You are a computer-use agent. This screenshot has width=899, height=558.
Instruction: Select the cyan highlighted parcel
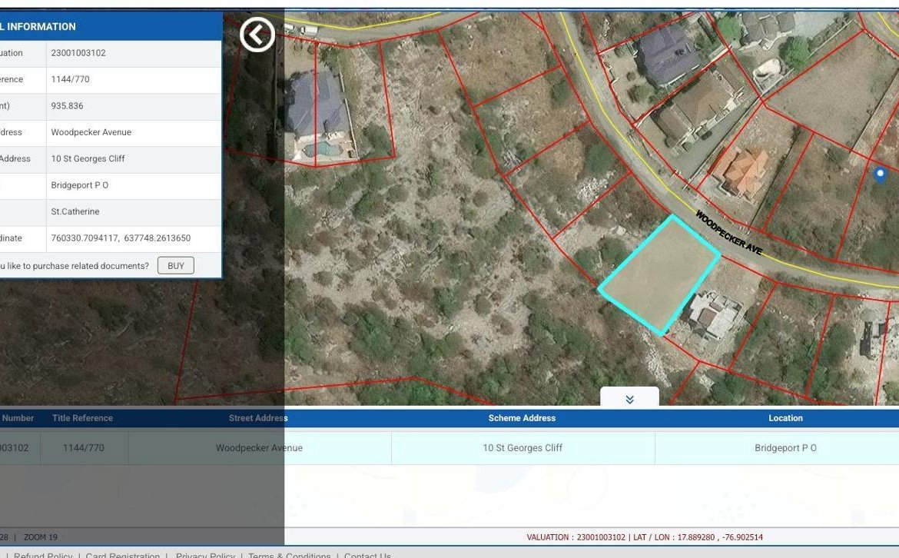(x=659, y=275)
